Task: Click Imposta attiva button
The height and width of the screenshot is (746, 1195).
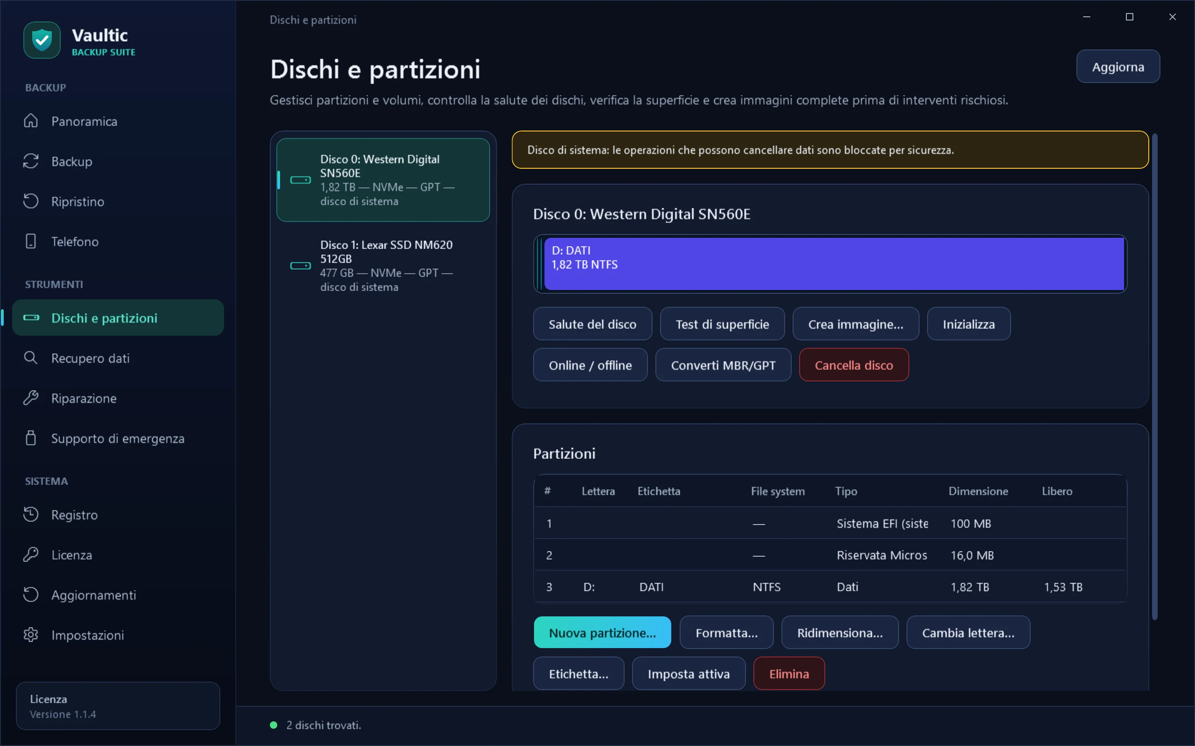Action: 689,673
